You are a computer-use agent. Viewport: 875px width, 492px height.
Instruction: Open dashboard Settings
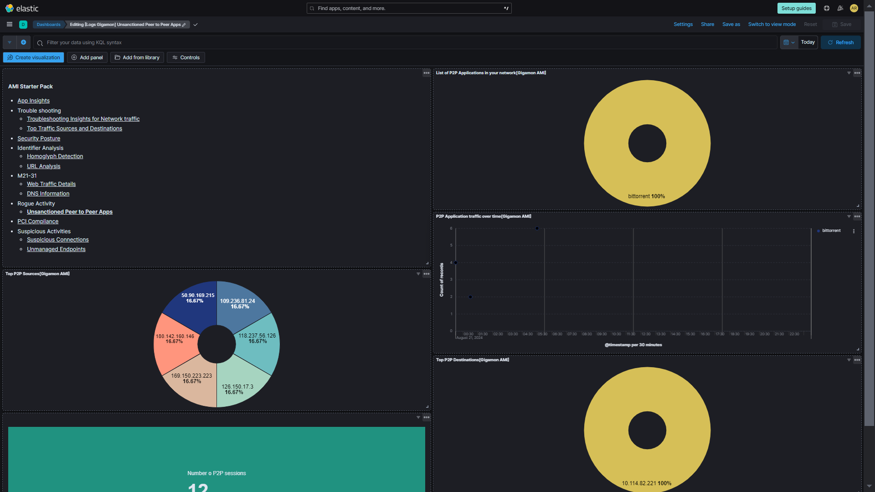pos(683,24)
